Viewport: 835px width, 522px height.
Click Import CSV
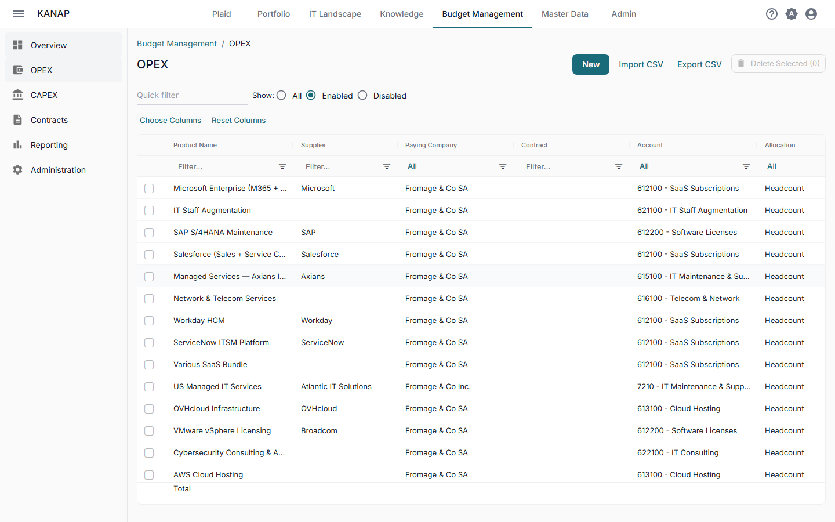click(x=641, y=64)
